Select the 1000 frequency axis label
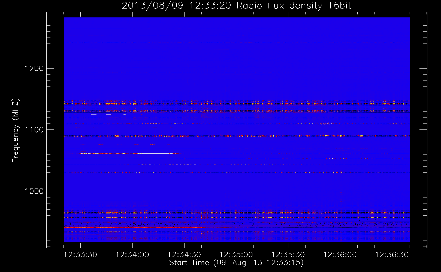Viewport: 441px width, 272px height. point(34,191)
